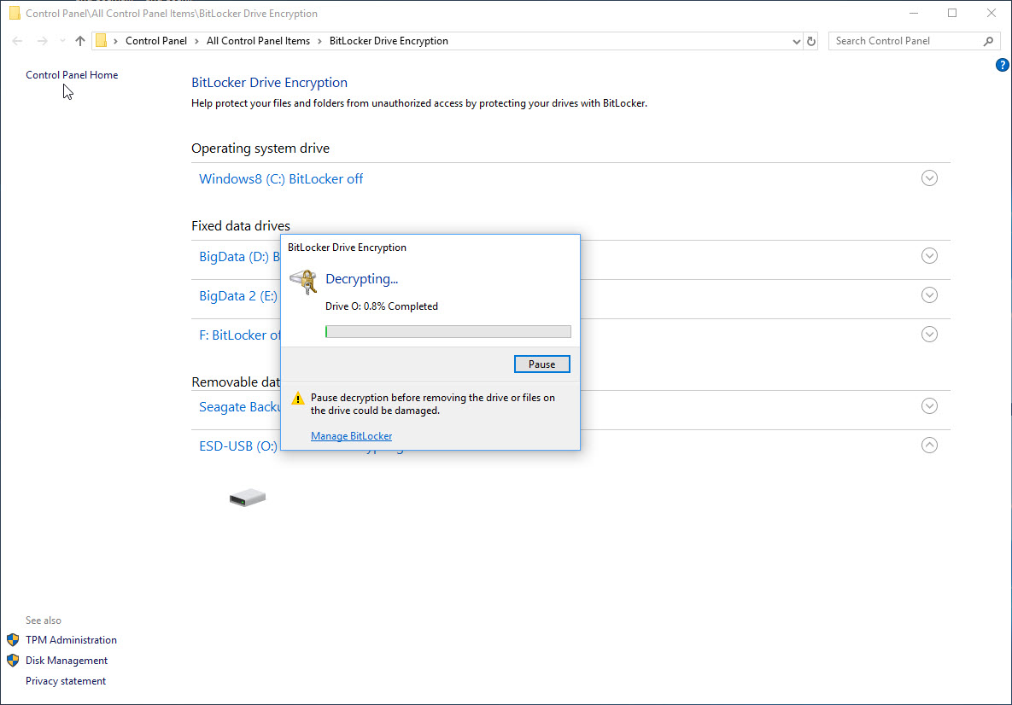Viewport: 1012px width, 705px height.
Task: Click the Search Control Panel field
Action: (914, 41)
